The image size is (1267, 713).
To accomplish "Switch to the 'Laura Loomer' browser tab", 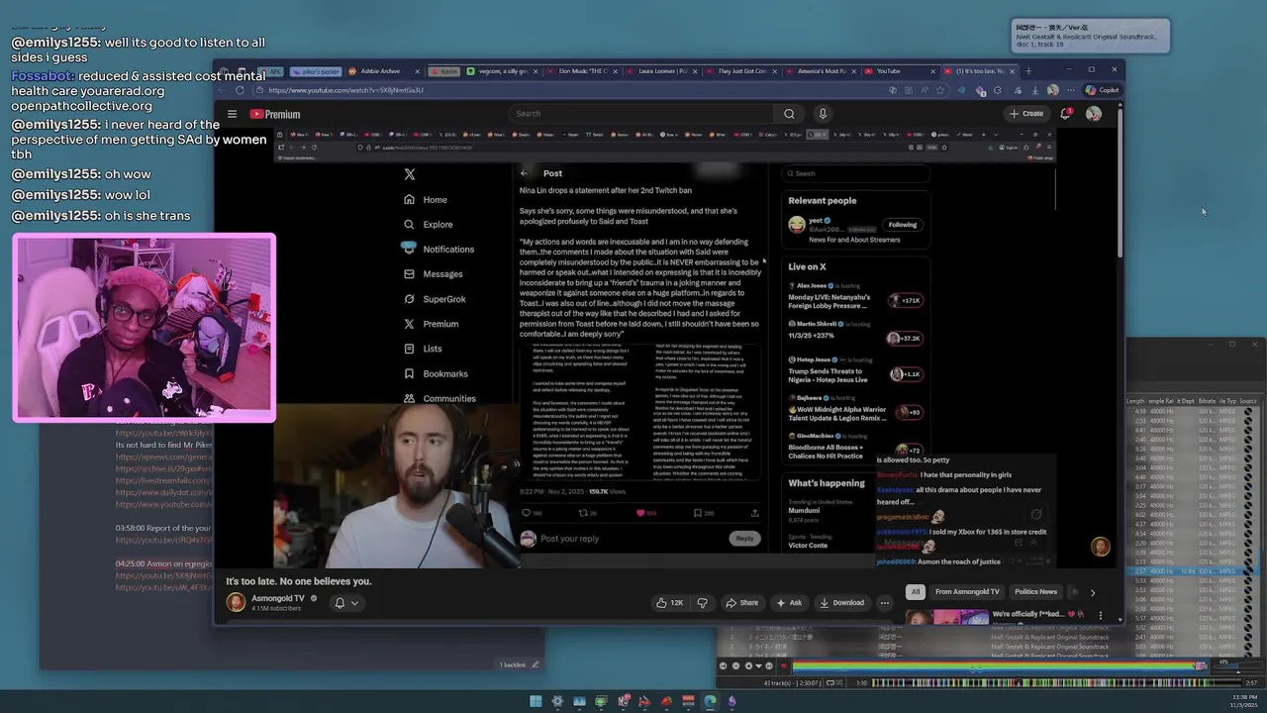I will click(663, 71).
